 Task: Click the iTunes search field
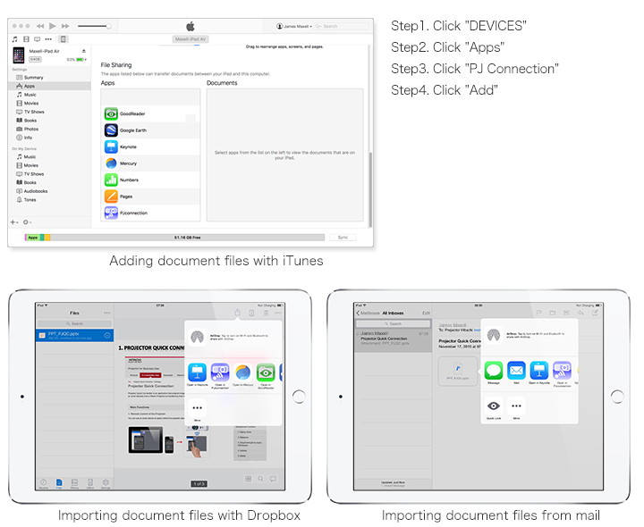(x=340, y=27)
